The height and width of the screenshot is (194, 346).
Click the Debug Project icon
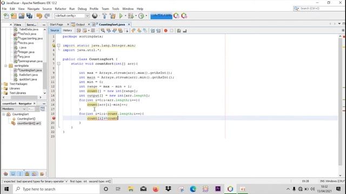pyautogui.click(x=131, y=16)
